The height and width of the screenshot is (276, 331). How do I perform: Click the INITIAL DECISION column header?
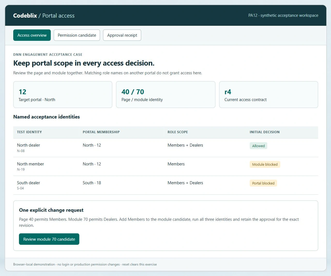pos(265,132)
